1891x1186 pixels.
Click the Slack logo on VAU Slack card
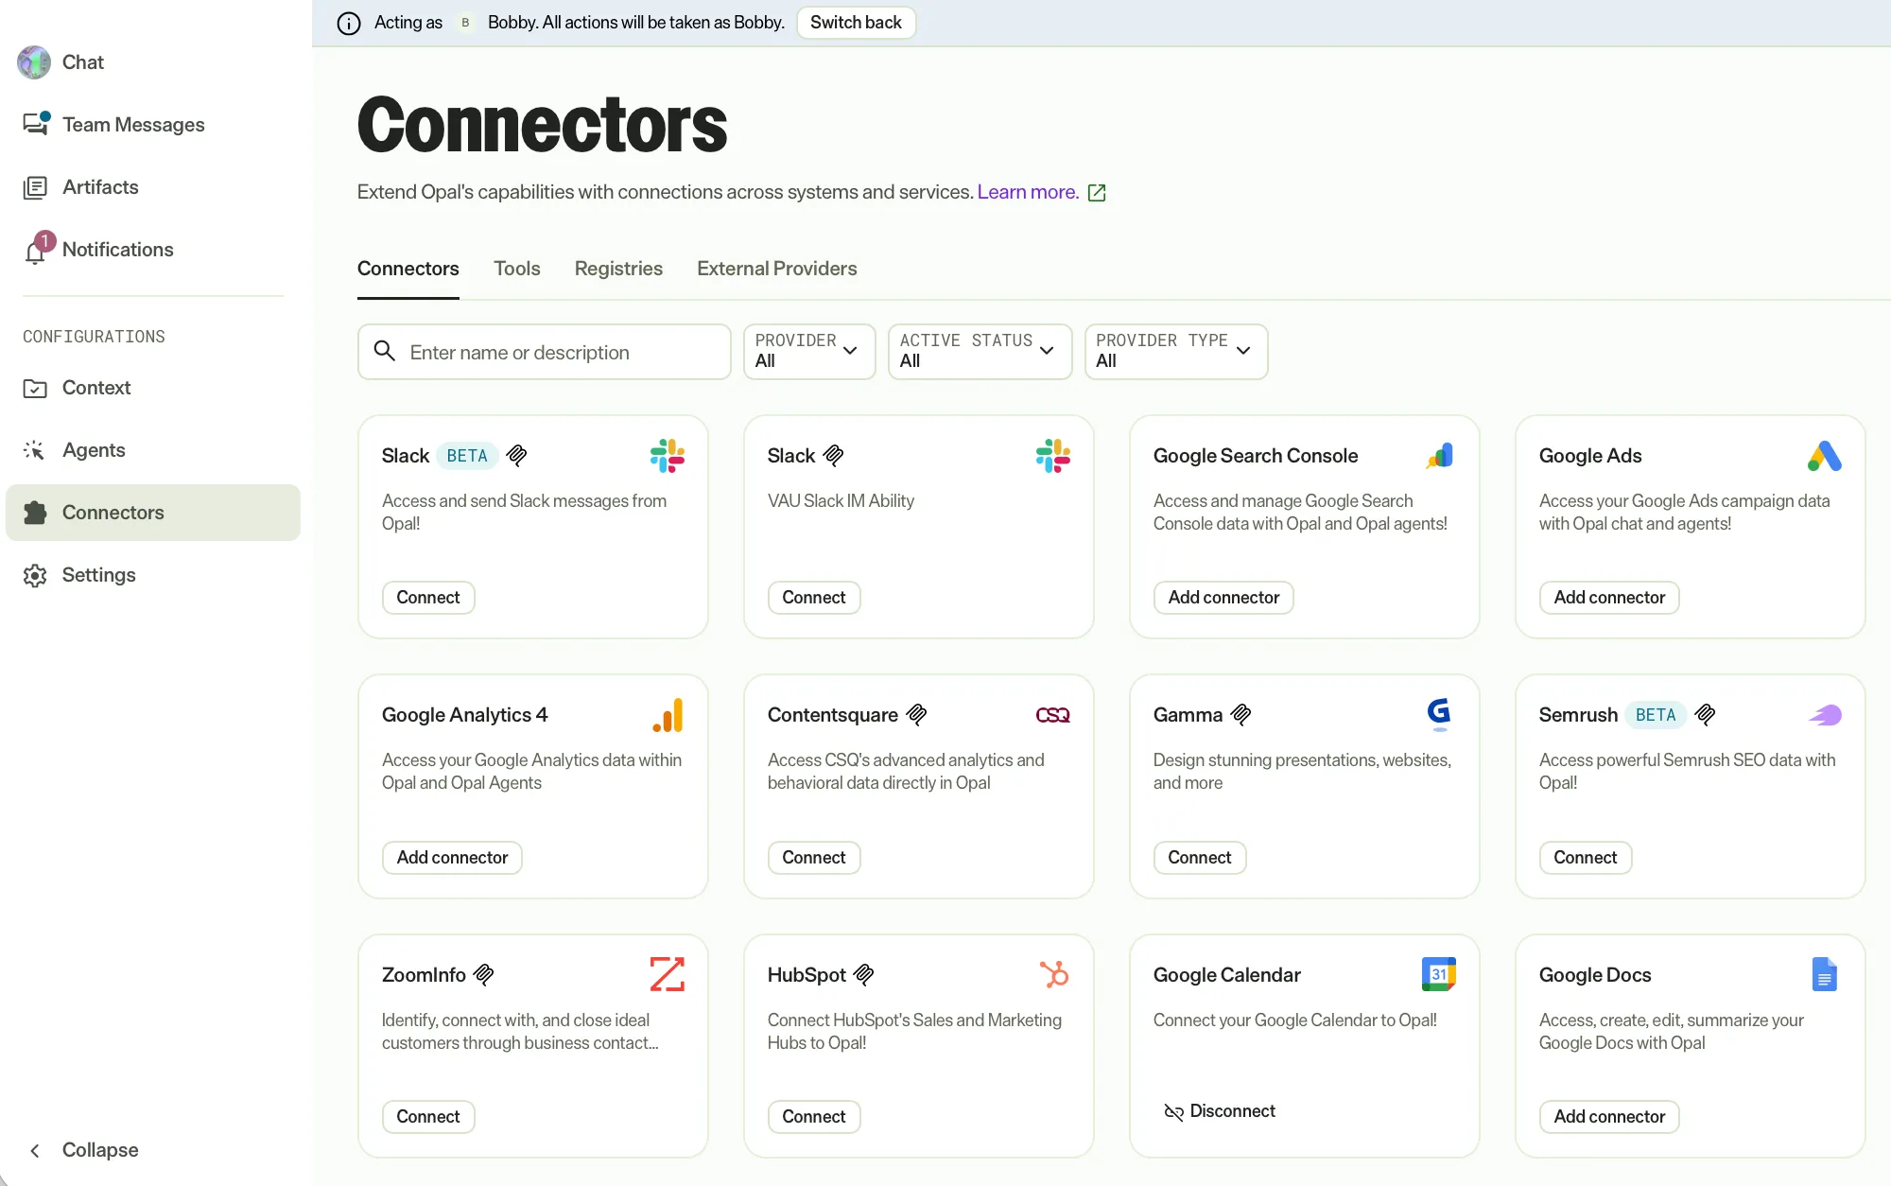[x=1053, y=456]
